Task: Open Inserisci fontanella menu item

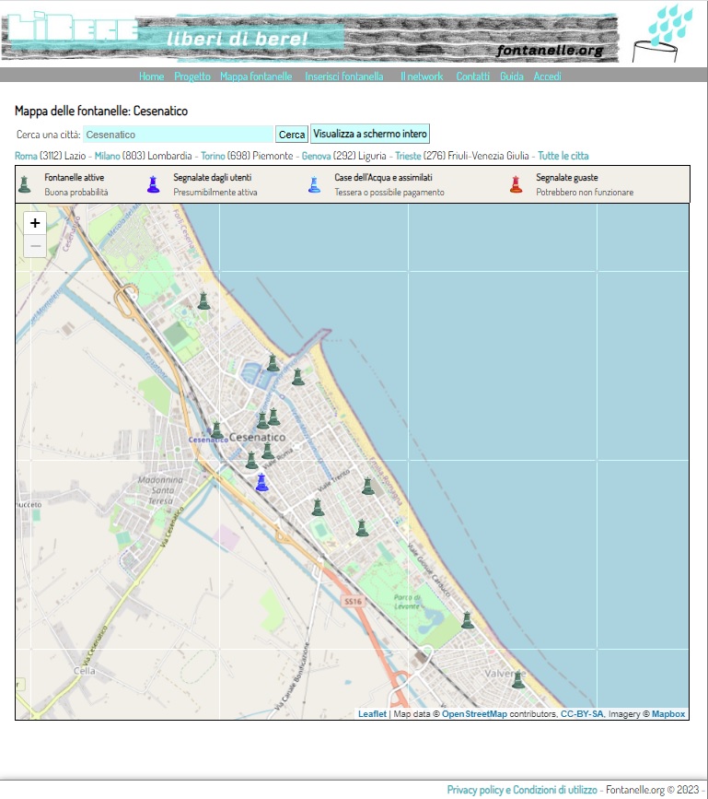Action: pos(344,76)
